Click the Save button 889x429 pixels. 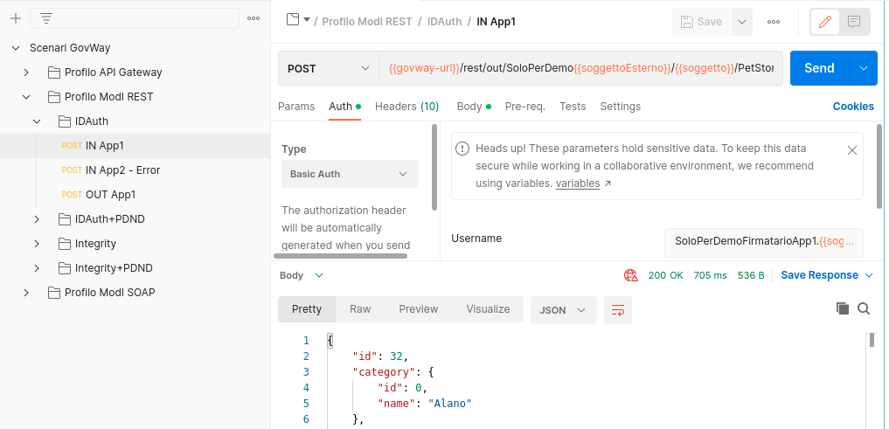point(701,22)
